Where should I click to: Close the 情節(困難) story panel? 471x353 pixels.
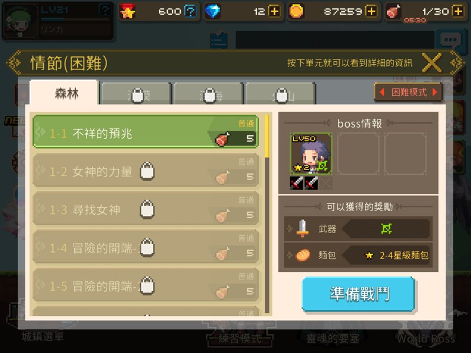click(x=432, y=63)
